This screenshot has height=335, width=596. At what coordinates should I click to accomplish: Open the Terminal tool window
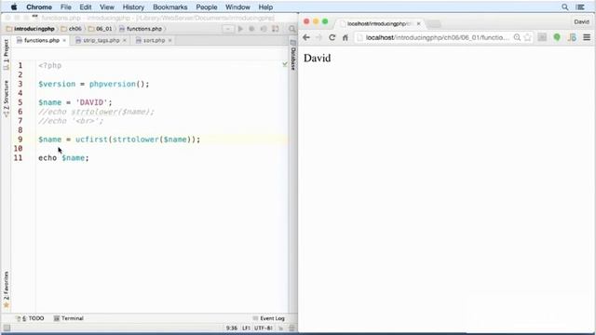[x=68, y=318]
